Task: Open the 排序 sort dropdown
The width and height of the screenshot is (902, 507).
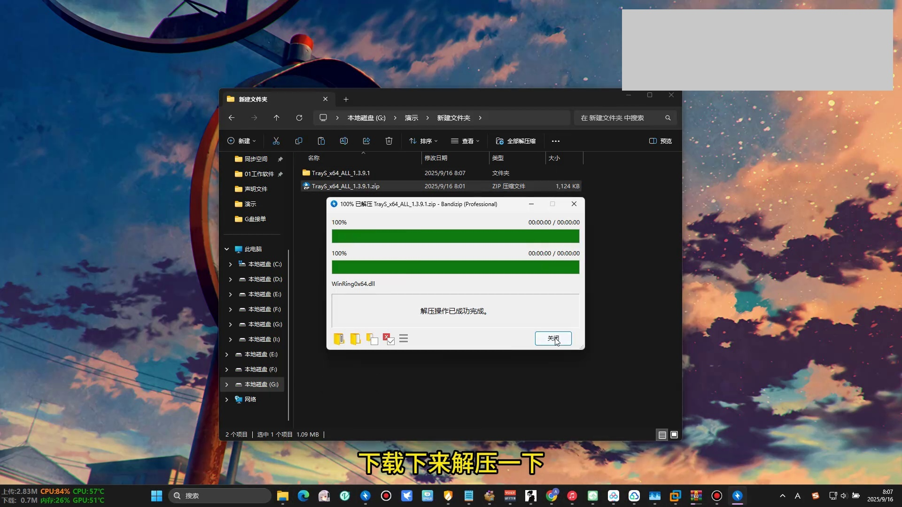Action: click(423, 141)
